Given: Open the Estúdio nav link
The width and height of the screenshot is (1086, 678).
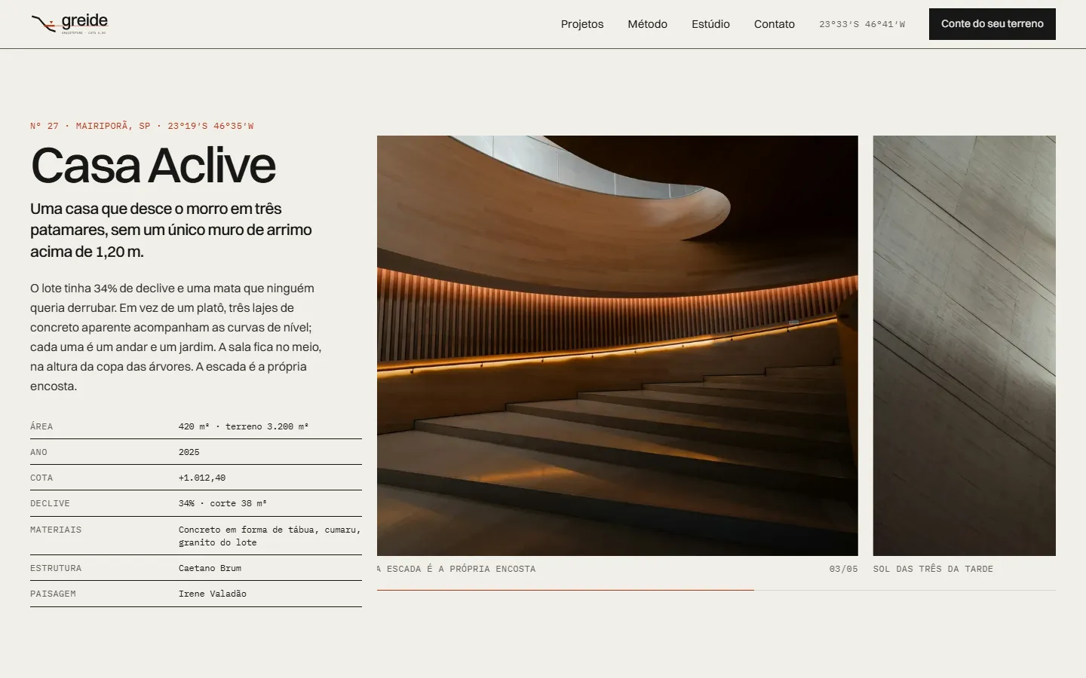Looking at the screenshot, I should point(710,24).
